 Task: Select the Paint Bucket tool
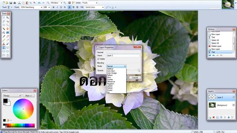tap(4, 33)
